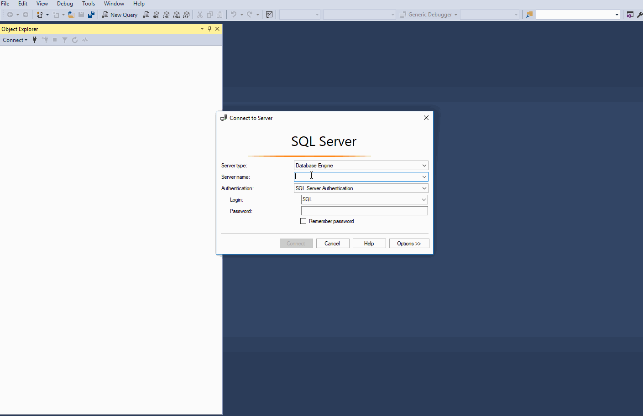Screen dimensions: 643x416
Task: Open the File menu
Action: [x=5, y=4]
